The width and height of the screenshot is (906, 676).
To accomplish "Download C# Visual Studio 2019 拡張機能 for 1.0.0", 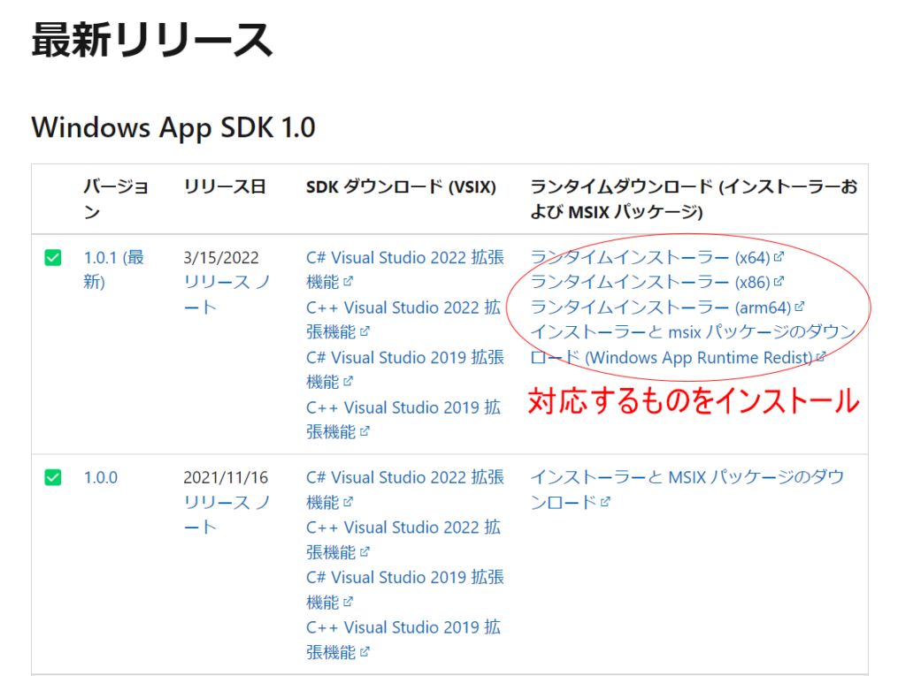I will tap(405, 589).
